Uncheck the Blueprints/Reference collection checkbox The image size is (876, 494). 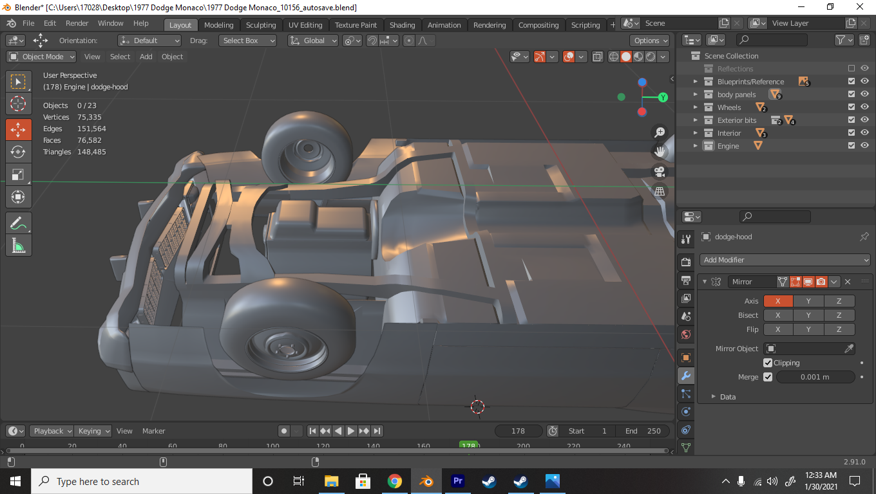point(852,82)
